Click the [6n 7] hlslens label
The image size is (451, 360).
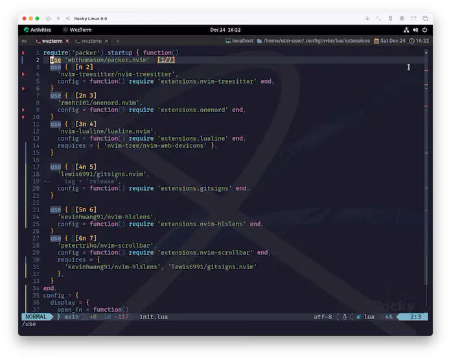pos(86,238)
